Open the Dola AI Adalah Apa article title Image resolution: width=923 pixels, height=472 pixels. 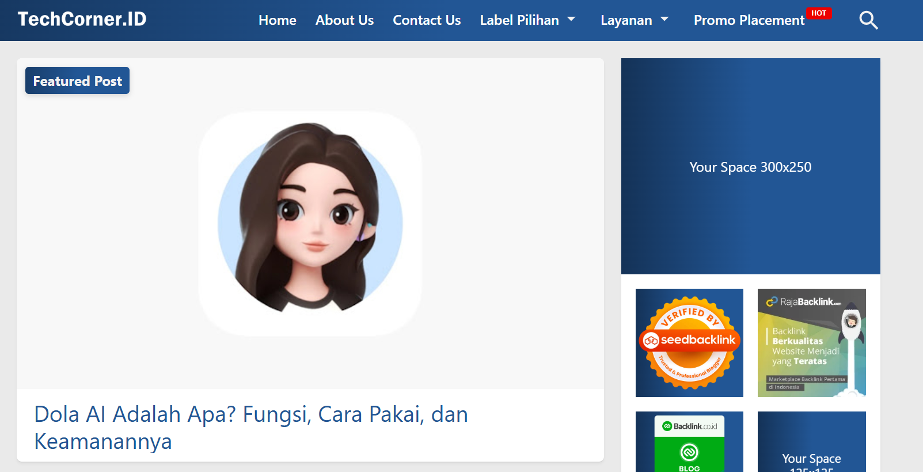click(x=251, y=428)
